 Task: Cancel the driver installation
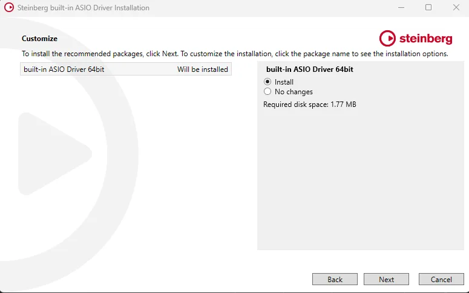pos(441,279)
